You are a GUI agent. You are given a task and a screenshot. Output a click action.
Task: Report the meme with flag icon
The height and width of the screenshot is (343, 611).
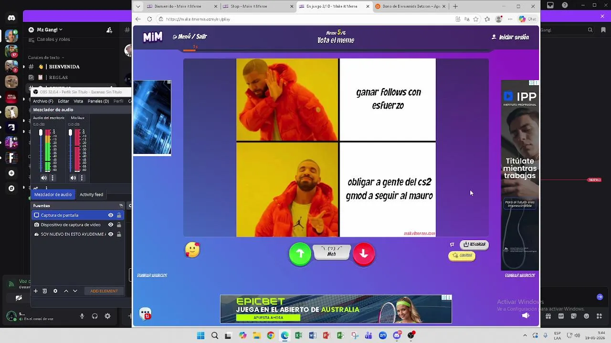tap(452, 245)
